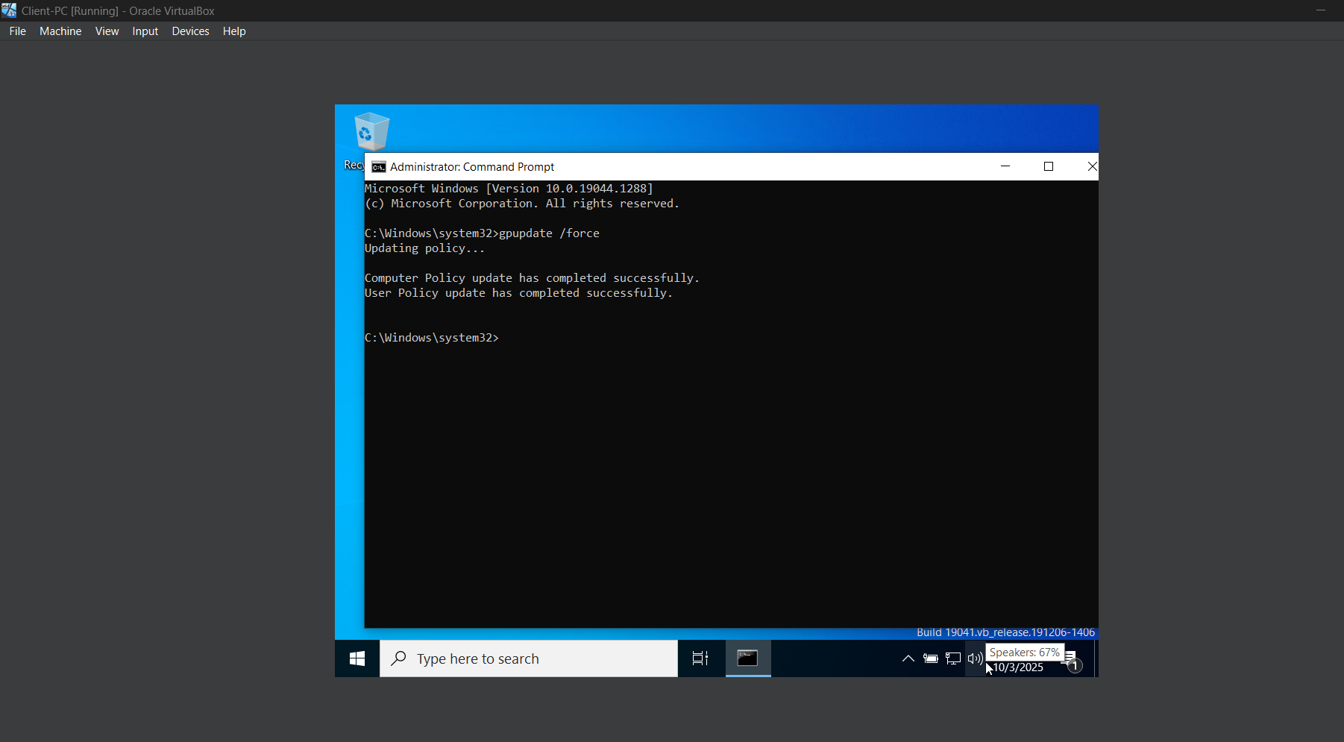This screenshot has width=1344, height=742.
Task: Open the Recycle Bin desktop icon
Action: tap(371, 133)
